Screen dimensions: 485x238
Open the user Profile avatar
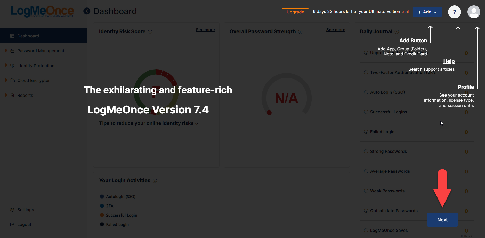(474, 12)
